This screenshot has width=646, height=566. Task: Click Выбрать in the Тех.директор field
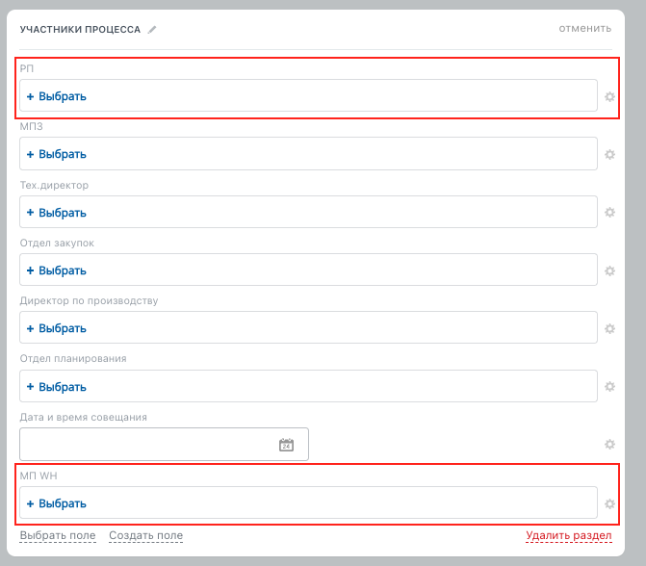[x=57, y=213]
